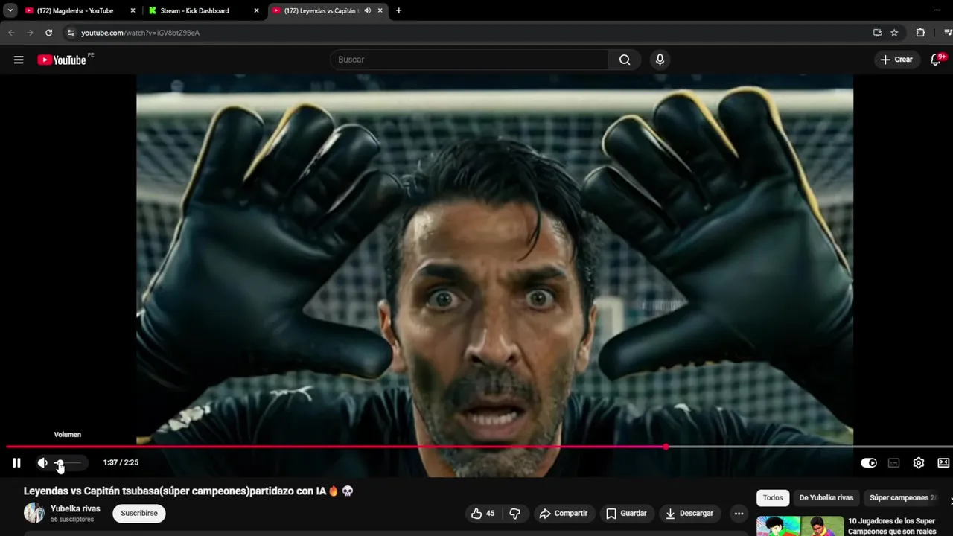Image resolution: width=953 pixels, height=536 pixels.
Task: Open the player settings gear
Action: click(919, 462)
